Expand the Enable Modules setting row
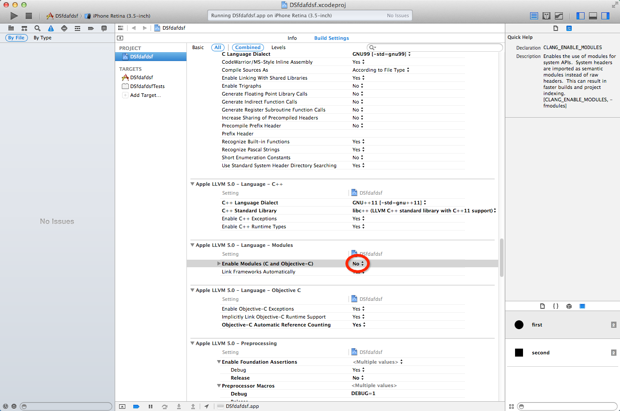The height and width of the screenshot is (411, 620). (219, 264)
